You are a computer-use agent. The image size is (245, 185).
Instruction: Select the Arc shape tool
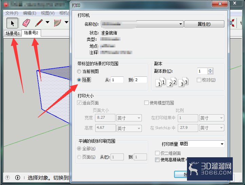click(57, 23)
